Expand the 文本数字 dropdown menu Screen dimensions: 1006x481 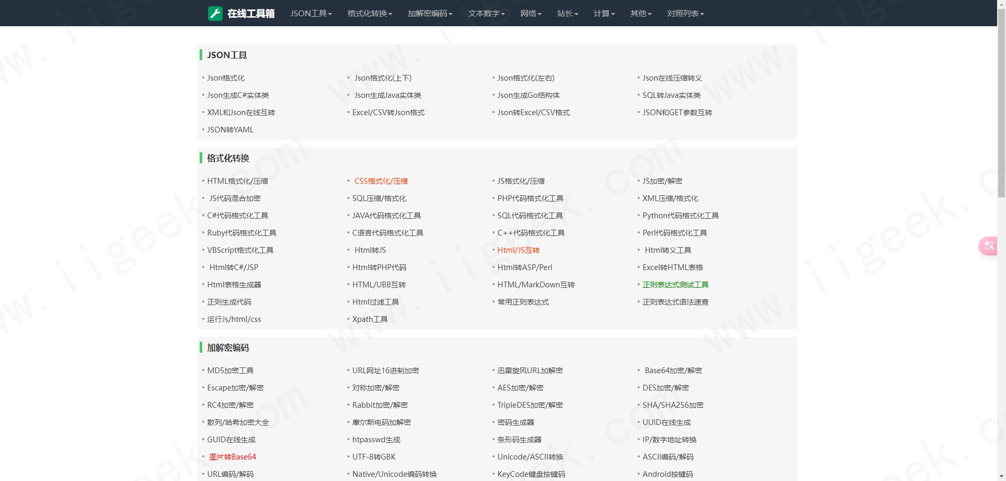[486, 14]
